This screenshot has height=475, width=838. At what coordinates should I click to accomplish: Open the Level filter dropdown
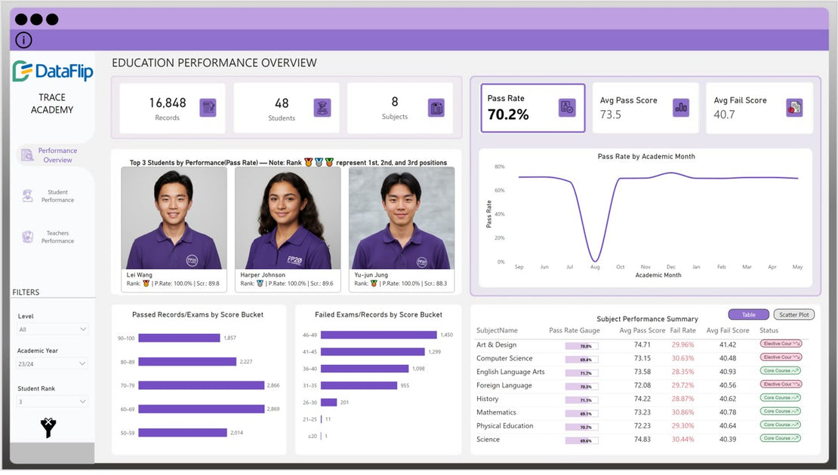pos(52,329)
